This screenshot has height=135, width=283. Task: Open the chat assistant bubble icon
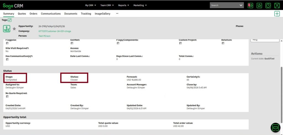tap(275, 128)
